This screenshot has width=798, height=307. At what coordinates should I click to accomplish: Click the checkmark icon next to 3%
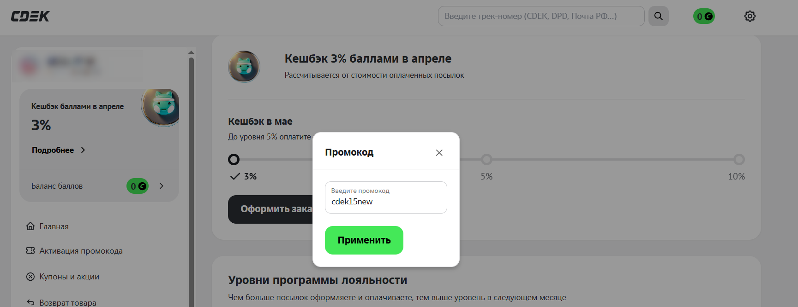click(x=235, y=176)
